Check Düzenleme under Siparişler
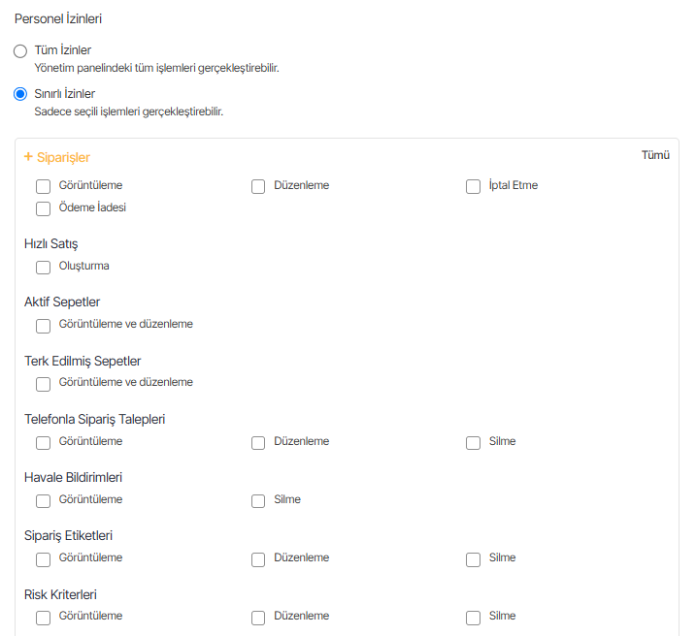This screenshot has height=636, width=696. [258, 186]
